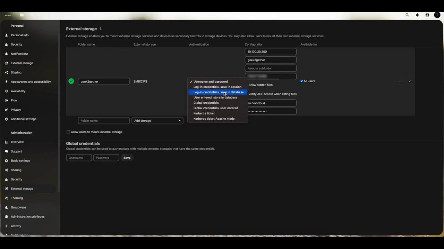Screen dimensions: 444x249
Task: Click the Theming brush icon
Action: click(6, 198)
